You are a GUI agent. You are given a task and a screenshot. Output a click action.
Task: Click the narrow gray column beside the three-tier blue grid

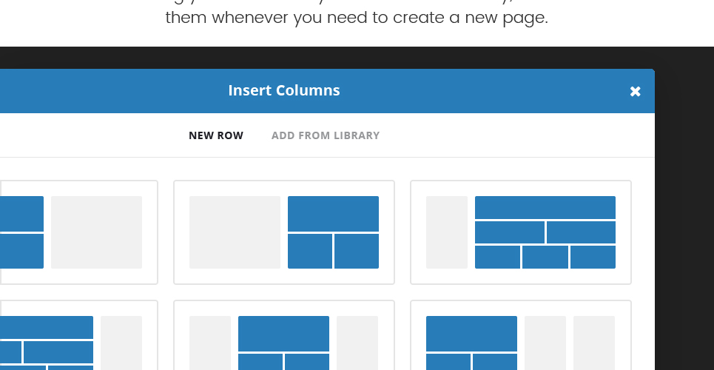pos(447,232)
